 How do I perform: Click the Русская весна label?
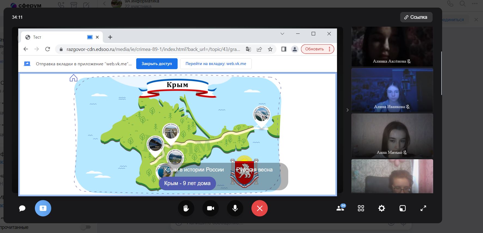coord(254,170)
